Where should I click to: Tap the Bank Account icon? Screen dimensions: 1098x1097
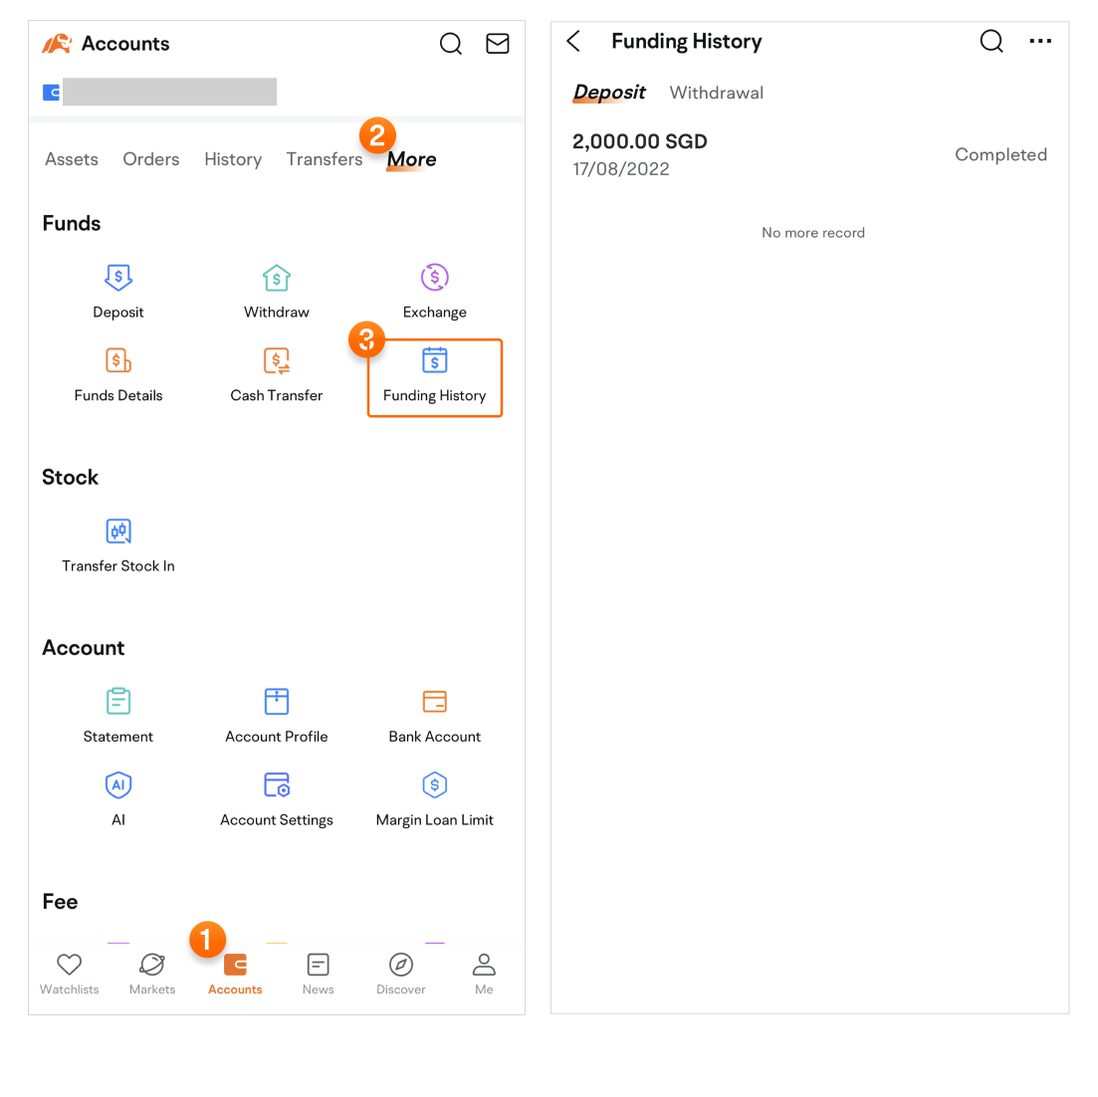click(435, 702)
